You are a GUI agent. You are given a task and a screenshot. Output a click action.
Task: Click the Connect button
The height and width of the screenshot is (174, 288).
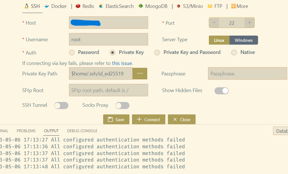tap(148, 119)
